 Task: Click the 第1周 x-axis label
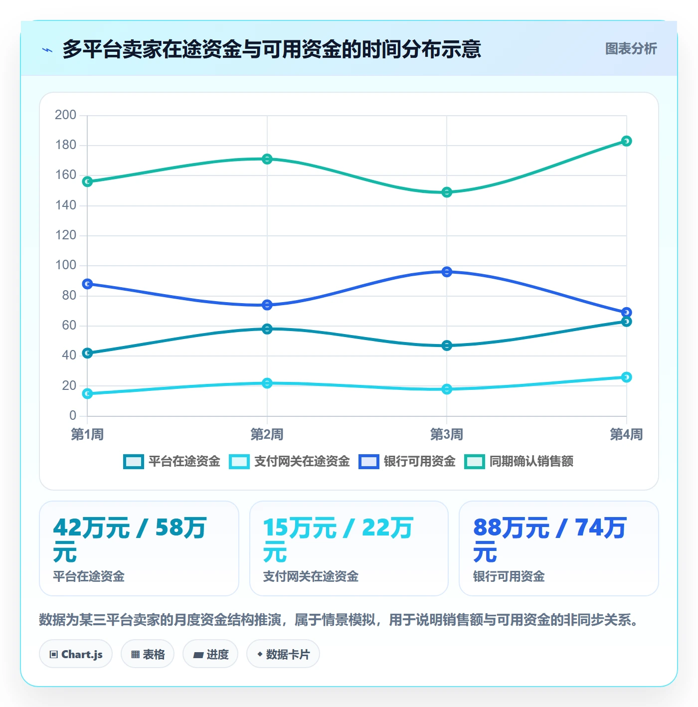click(x=87, y=434)
